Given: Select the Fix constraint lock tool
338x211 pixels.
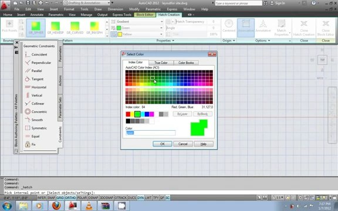Looking at the screenshot, I should click(x=30, y=144).
